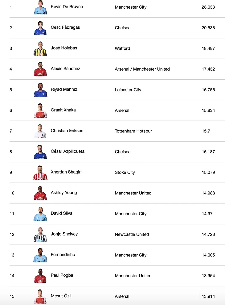
Task: Click Leicester City club name
Action: point(128,90)
